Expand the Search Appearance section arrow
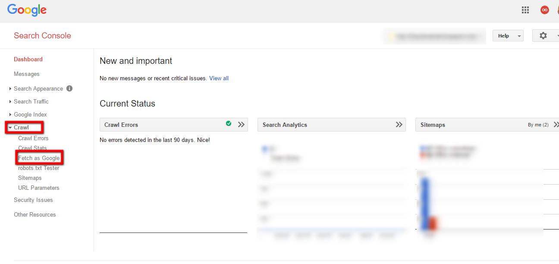The width and height of the screenshot is (559, 264). (x=10, y=89)
